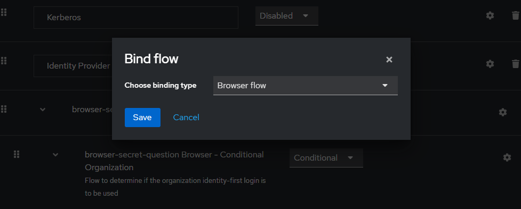Grab the Identity Provider row drag handle
This screenshot has height=209, width=521.
point(4,61)
